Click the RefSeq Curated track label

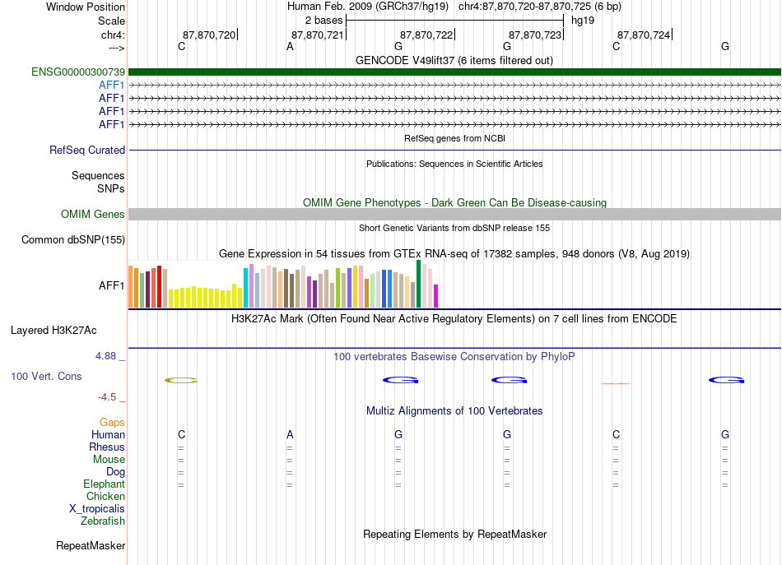click(x=87, y=150)
